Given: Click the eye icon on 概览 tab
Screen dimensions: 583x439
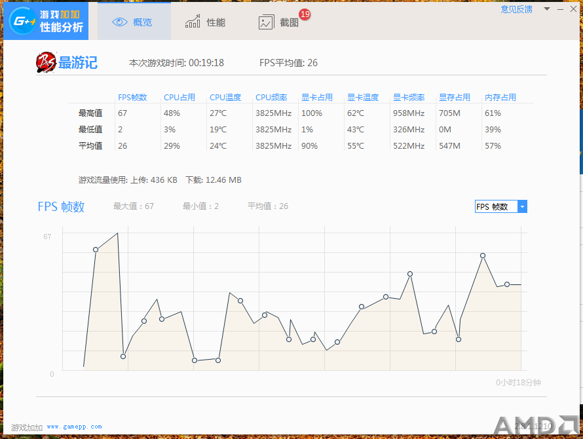Looking at the screenshot, I should (120, 22).
